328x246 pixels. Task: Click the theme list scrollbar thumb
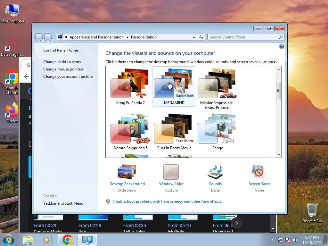point(278,91)
